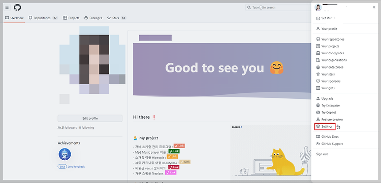Click the Beta label badge

[62, 167]
